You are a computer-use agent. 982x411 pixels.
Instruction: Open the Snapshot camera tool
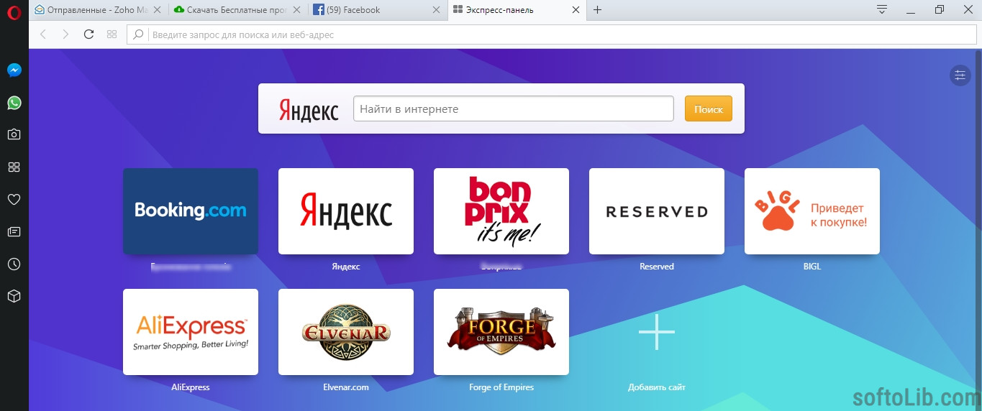pyautogui.click(x=14, y=134)
